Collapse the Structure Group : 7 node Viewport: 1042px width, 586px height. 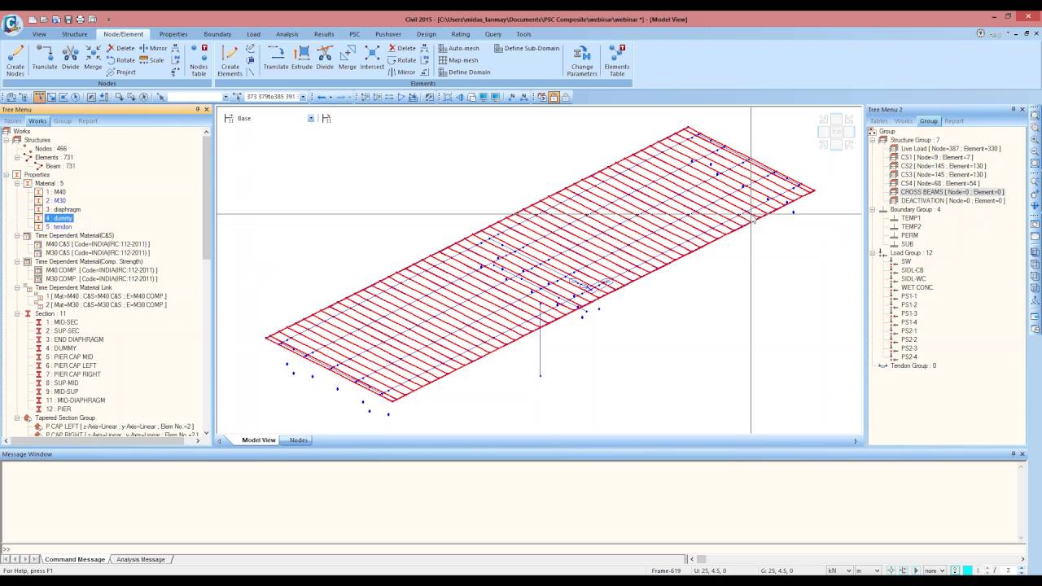(x=873, y=140)
